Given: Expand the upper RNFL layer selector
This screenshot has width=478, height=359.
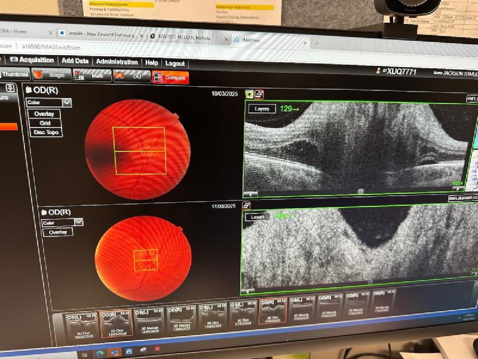Looking at the screenshot, I should [471, 98].
